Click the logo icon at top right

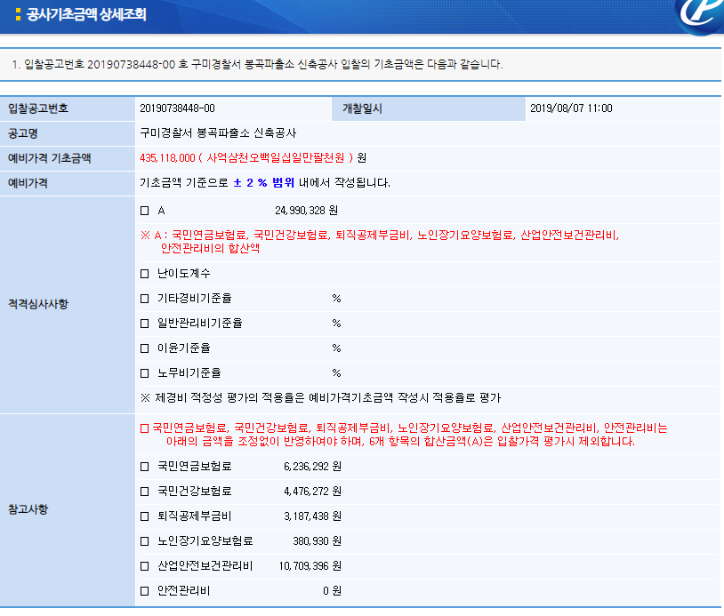[699, 17]
